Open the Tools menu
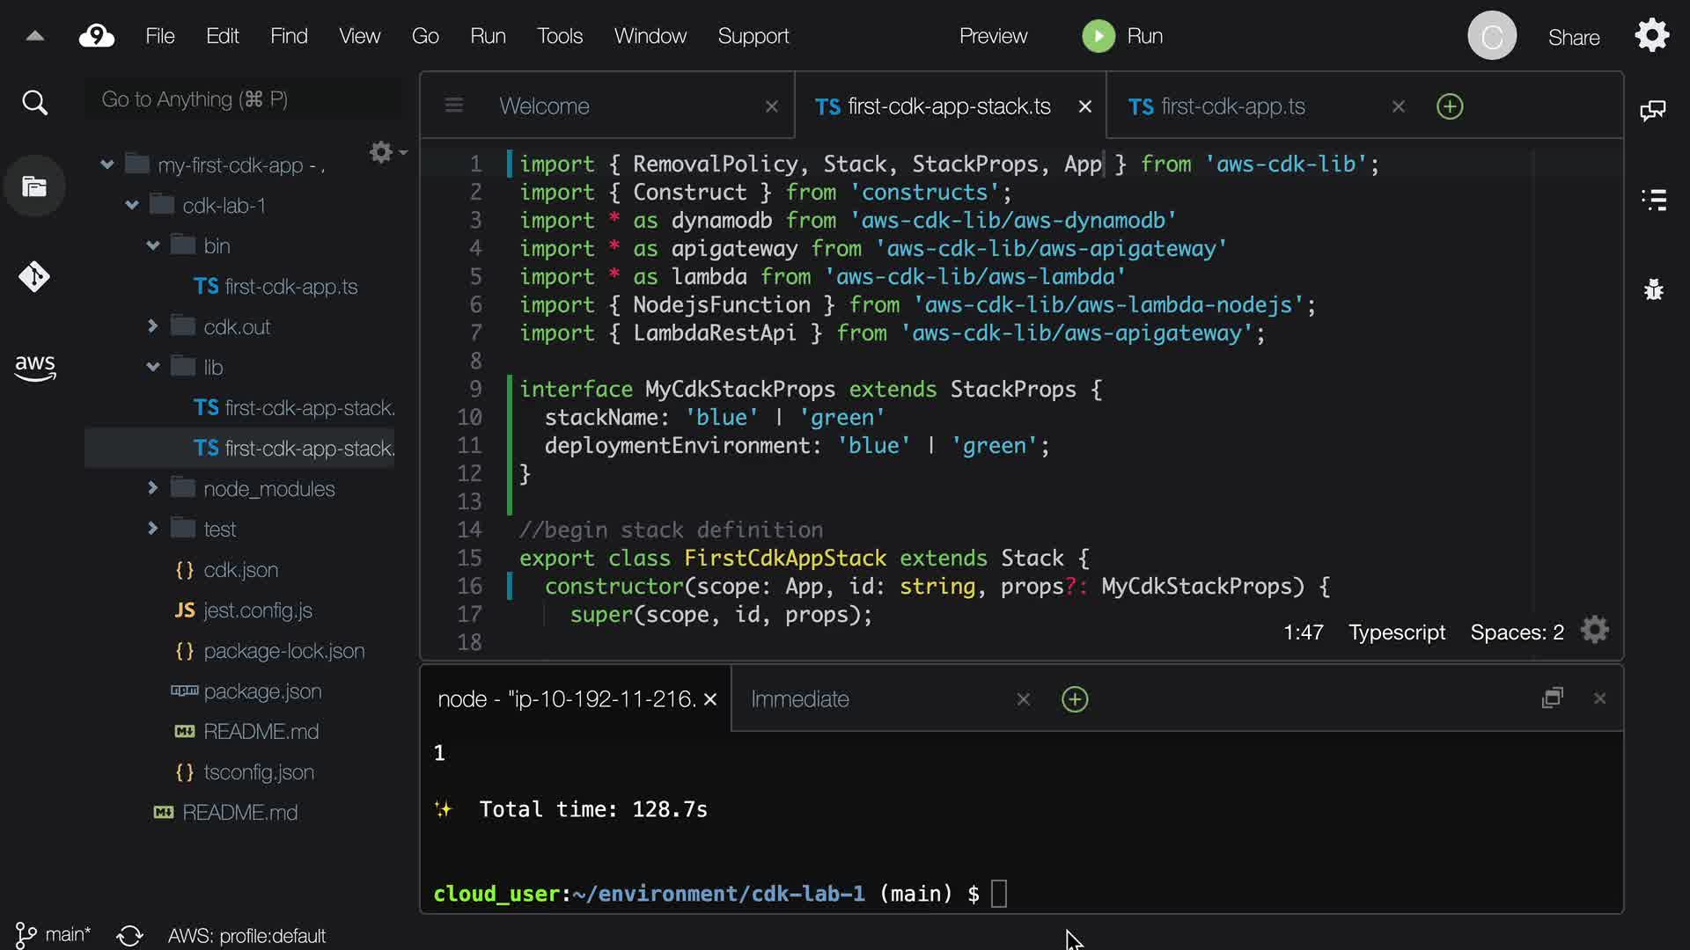1690x950 pixels. [560, 36]
